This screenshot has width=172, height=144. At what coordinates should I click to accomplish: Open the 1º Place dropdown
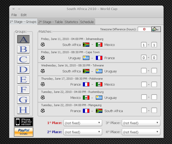(83, 123)
